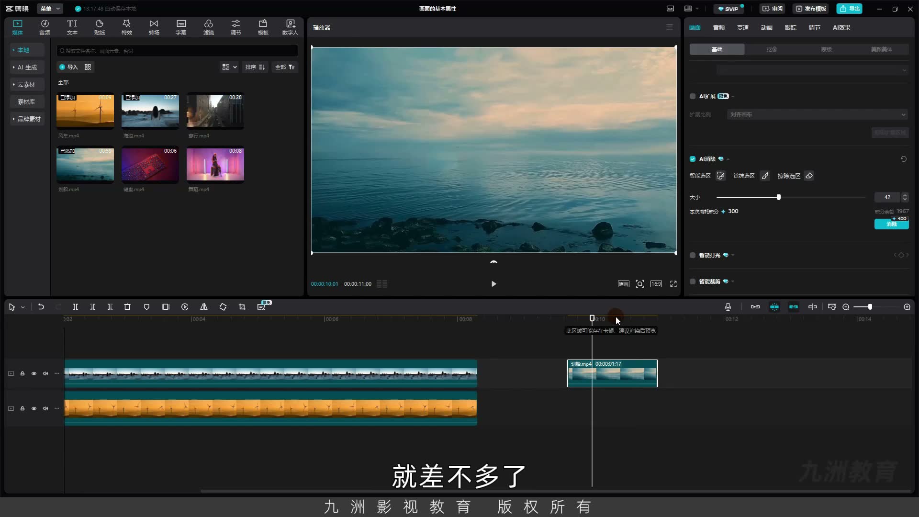Click the 大小 brush size slider handle

[x=779, y=197]
